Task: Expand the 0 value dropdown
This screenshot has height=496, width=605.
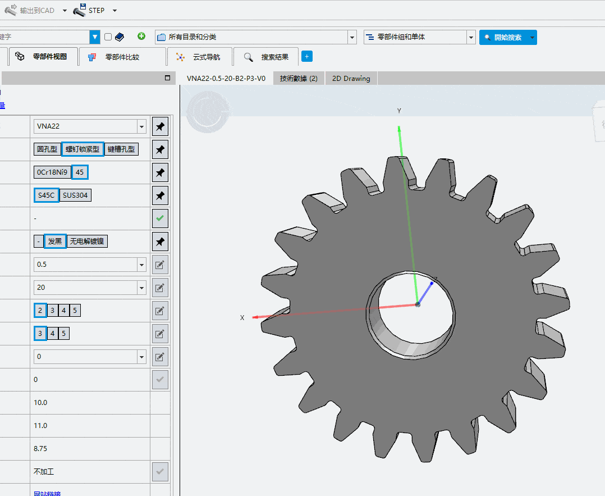Action: pos(141,357)
